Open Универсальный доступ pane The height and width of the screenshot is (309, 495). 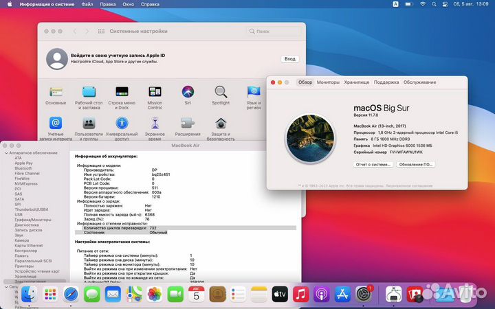[122, 128]
